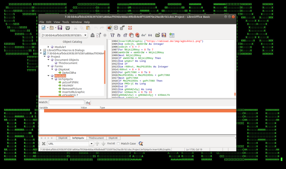Collapse the Forms tree node
This screenshot has height=169, width=286.
point(48,66)
